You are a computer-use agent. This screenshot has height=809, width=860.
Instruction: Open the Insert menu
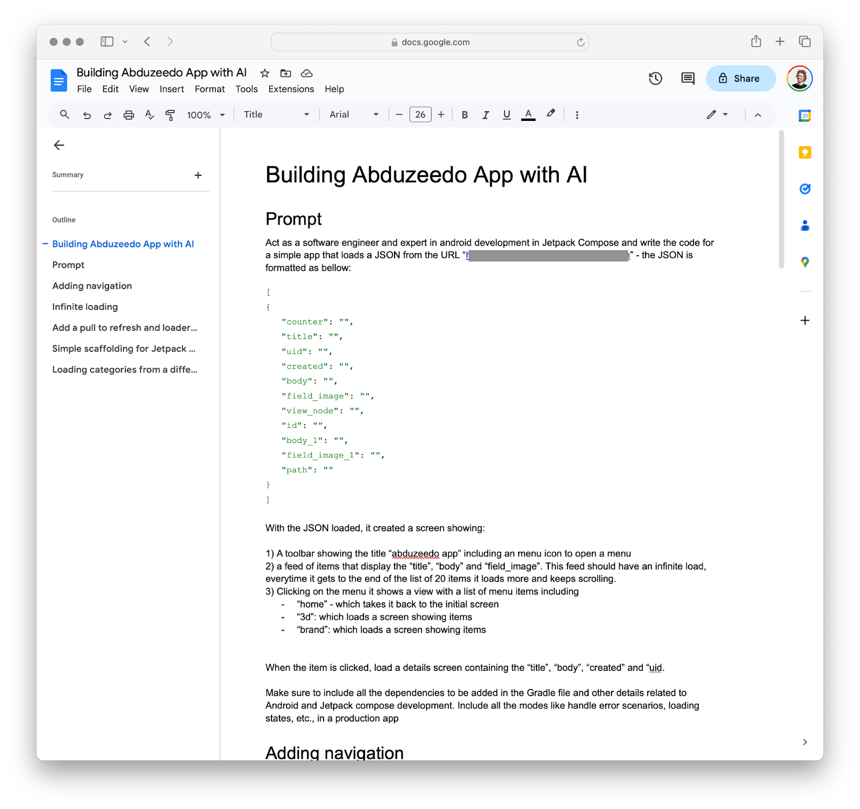click(x=172, y=89)
